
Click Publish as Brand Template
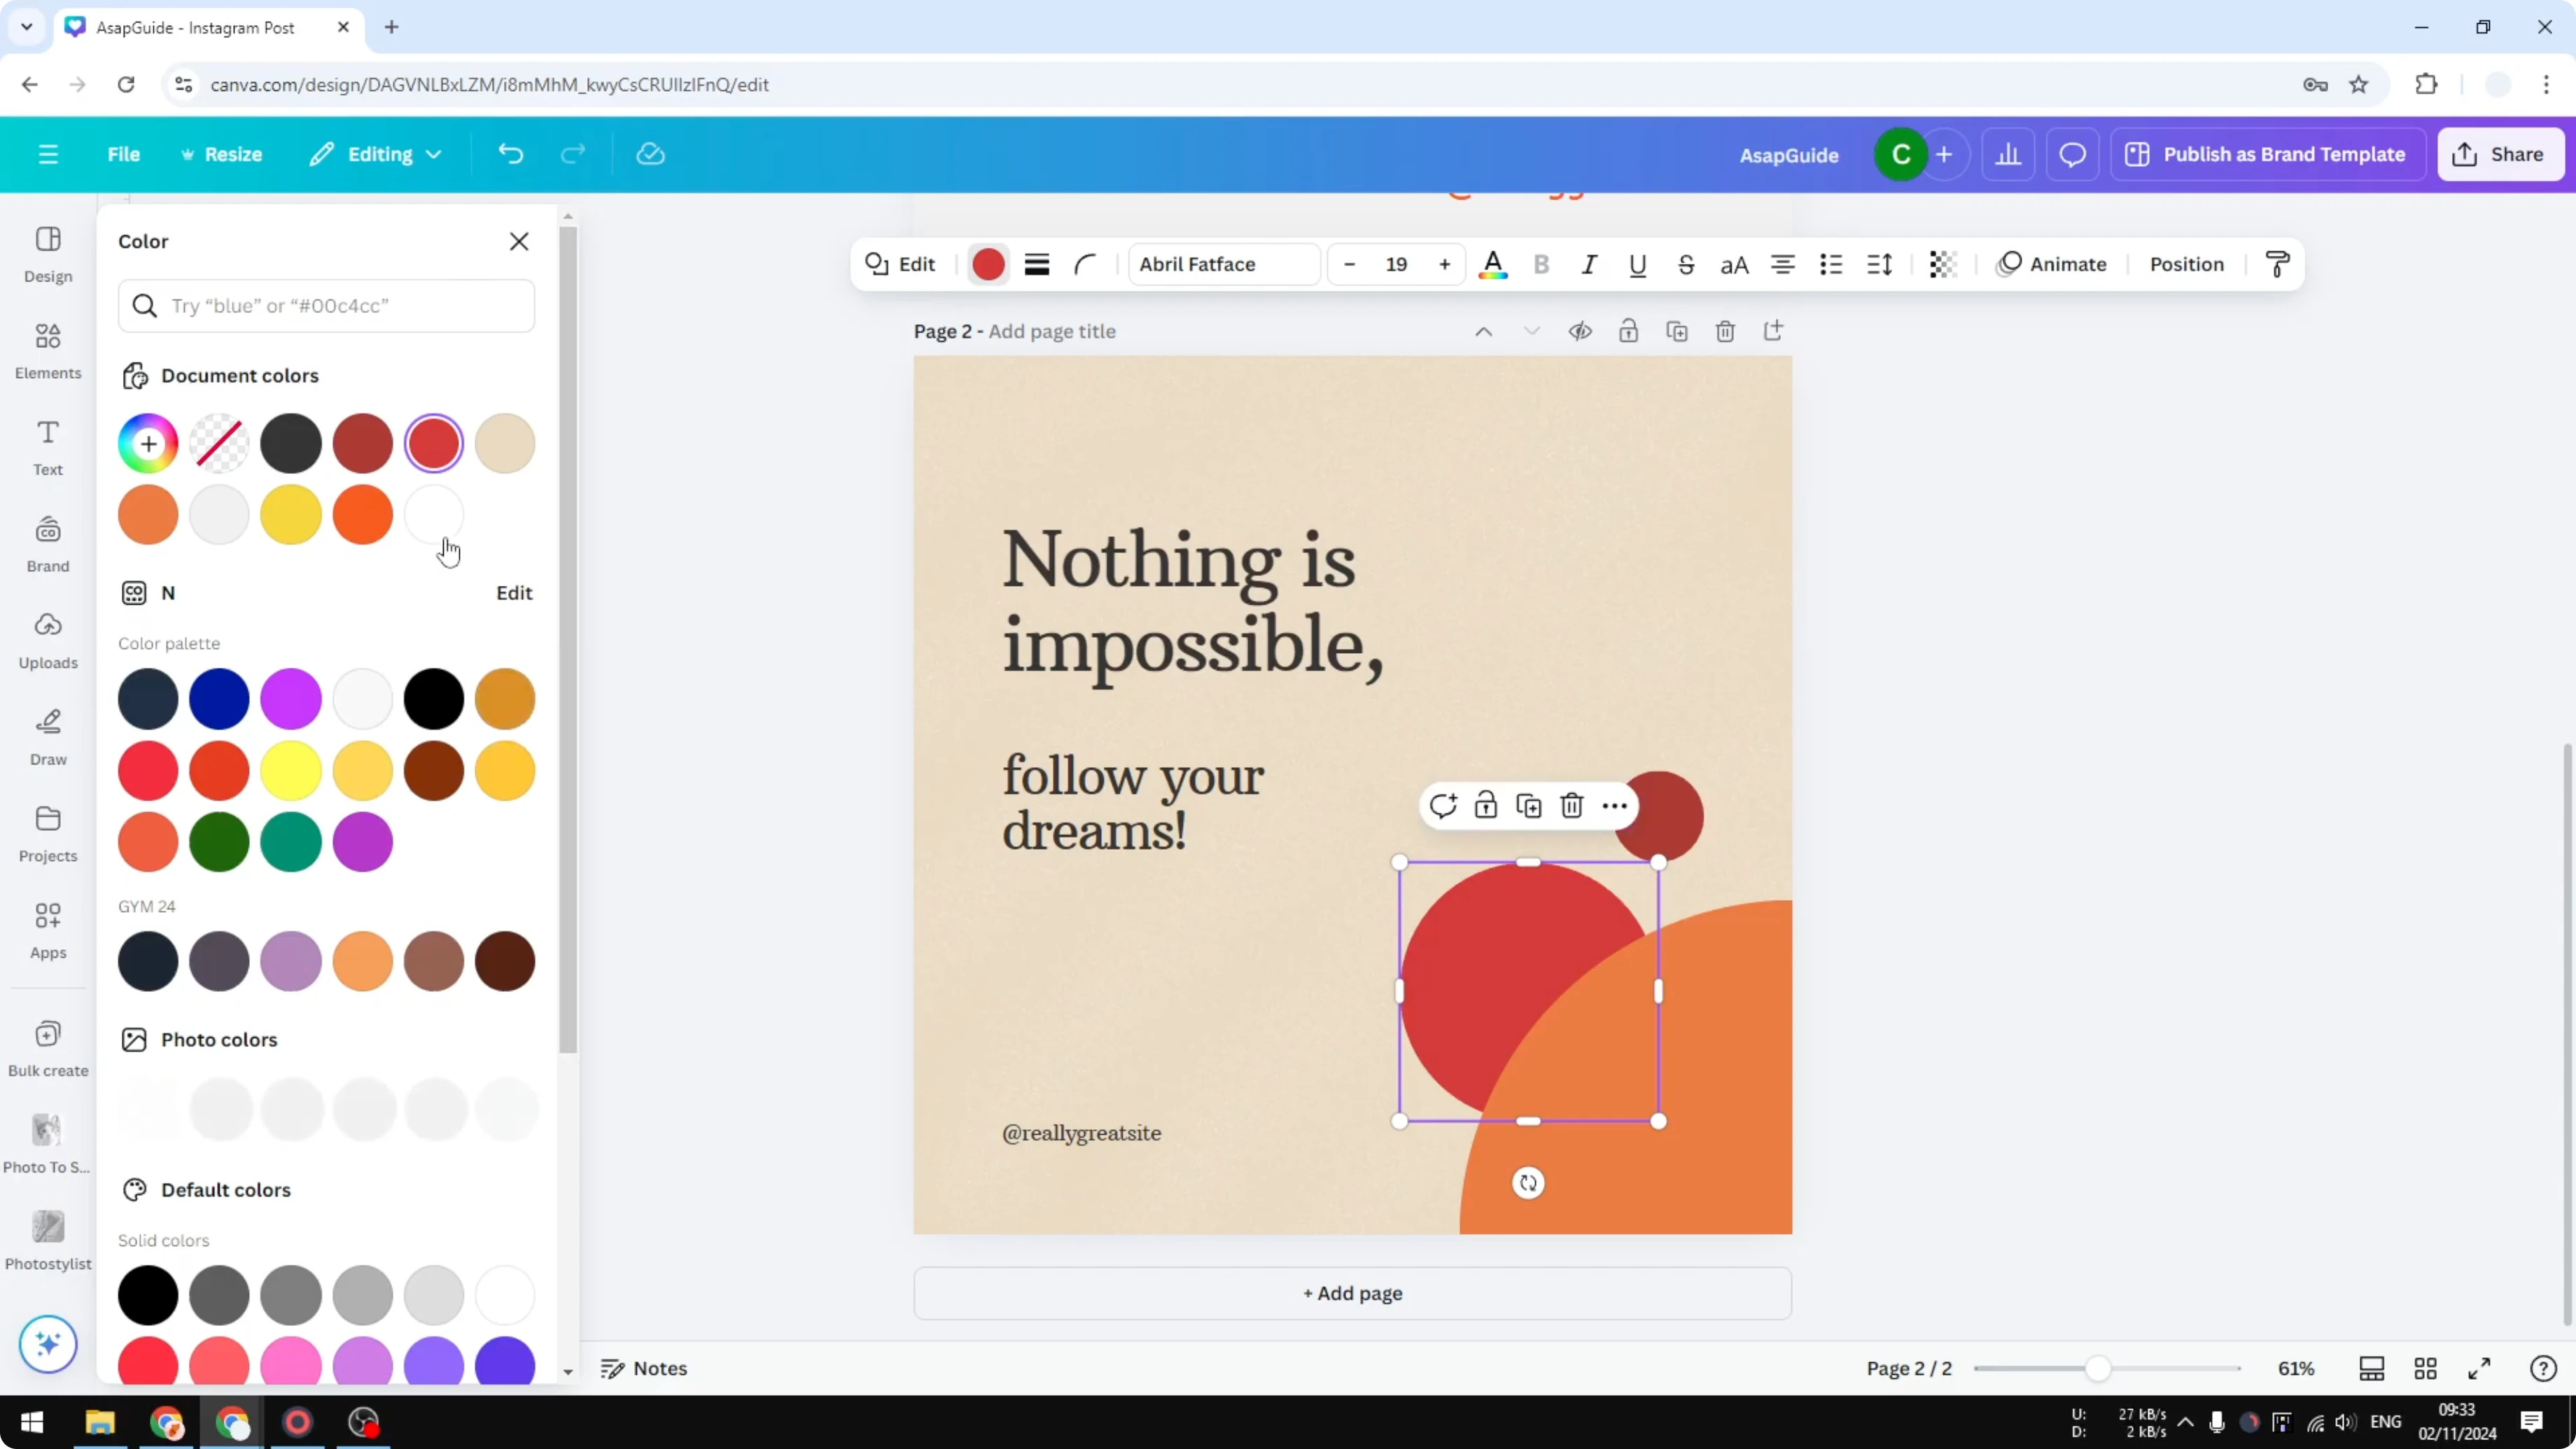pos(2268,154)
